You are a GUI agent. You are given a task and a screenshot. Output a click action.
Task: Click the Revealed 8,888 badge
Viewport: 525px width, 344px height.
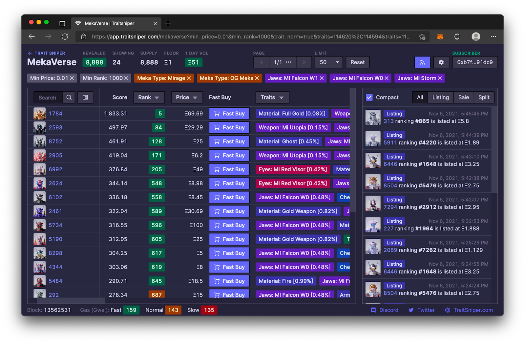pos(94,62)
